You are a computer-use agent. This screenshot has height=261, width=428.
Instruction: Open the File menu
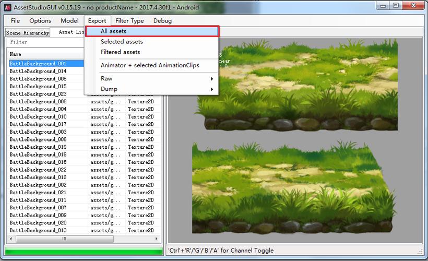point(15,21)
